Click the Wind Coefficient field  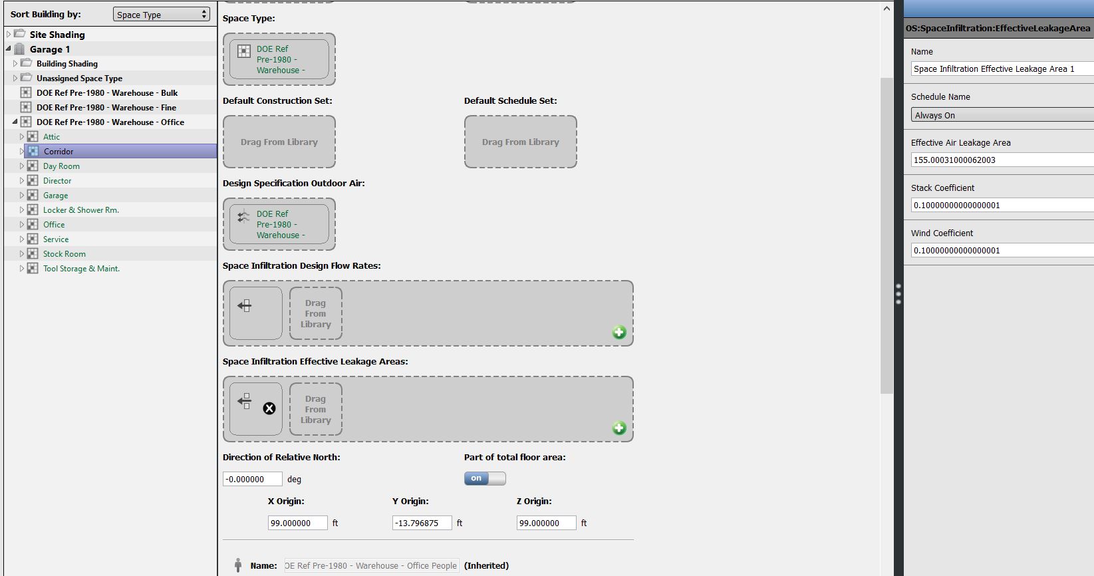1002,250
